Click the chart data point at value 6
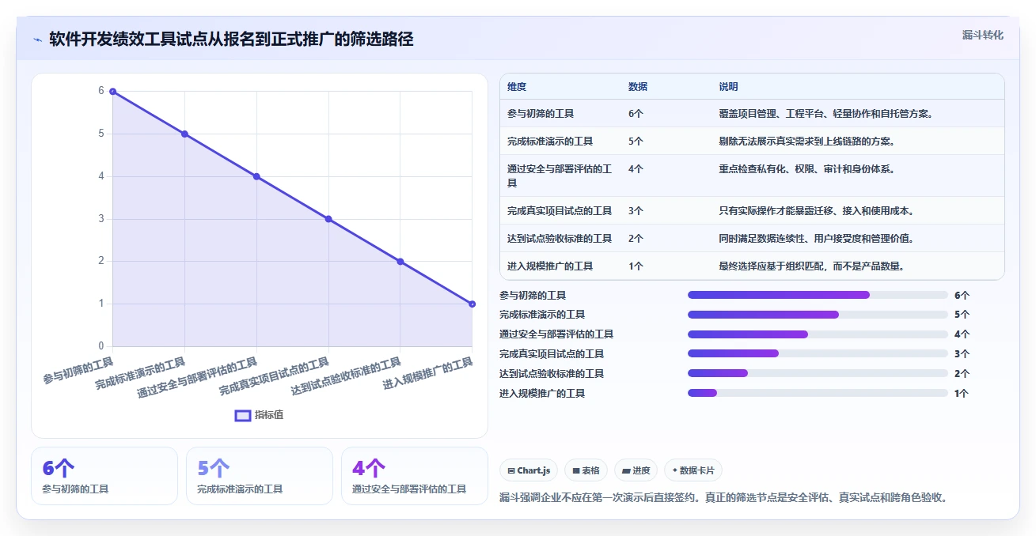The height and width of the screenshot is (536, 1036). coord(112,92)
